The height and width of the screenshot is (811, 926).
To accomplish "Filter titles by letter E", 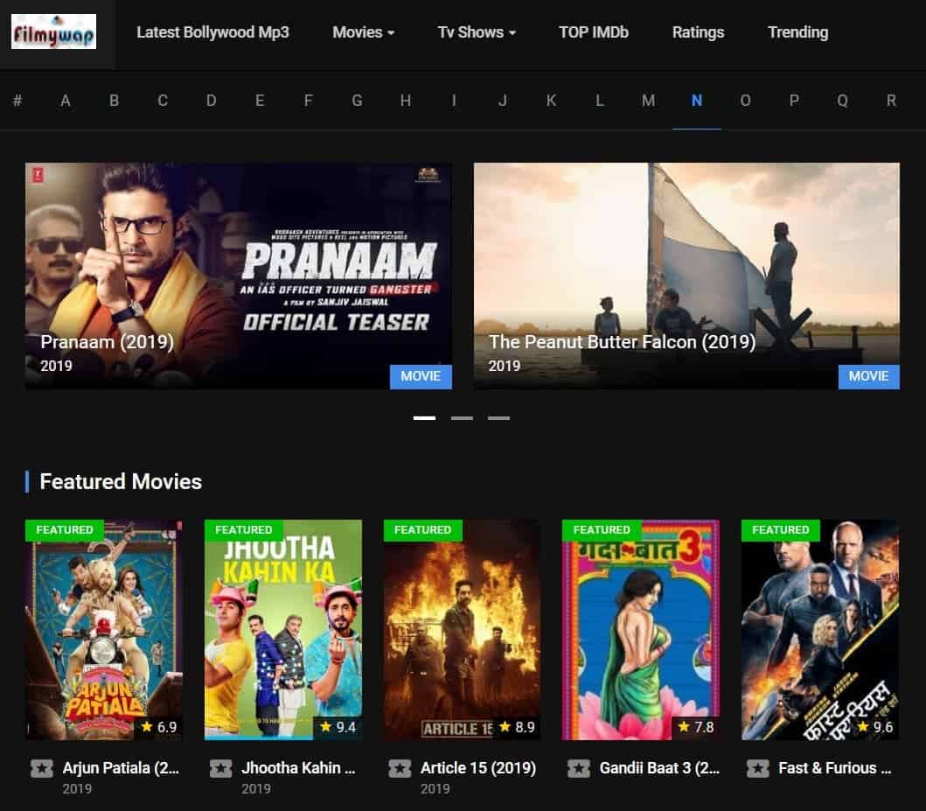I will [260, 101].
